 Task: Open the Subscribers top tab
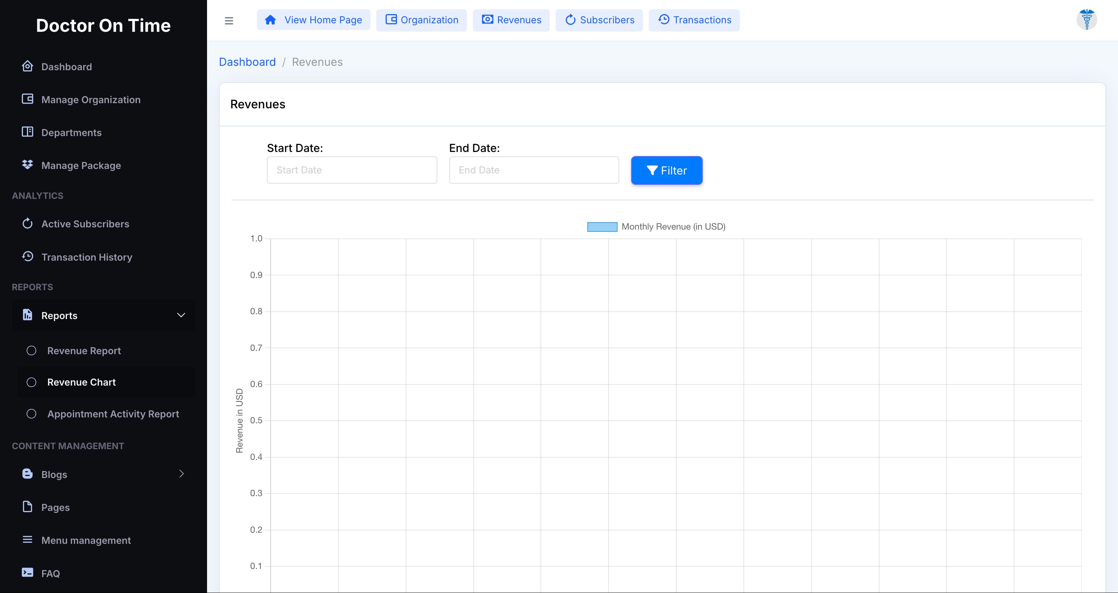click(x=599, y=20)
